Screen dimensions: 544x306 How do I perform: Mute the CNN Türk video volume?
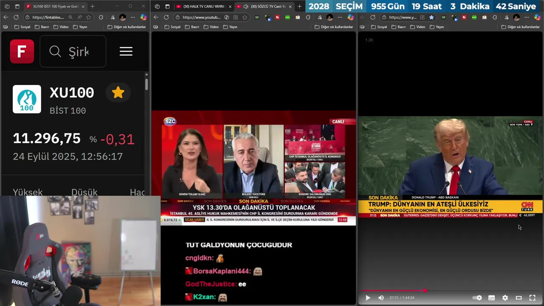coord(381,298)
